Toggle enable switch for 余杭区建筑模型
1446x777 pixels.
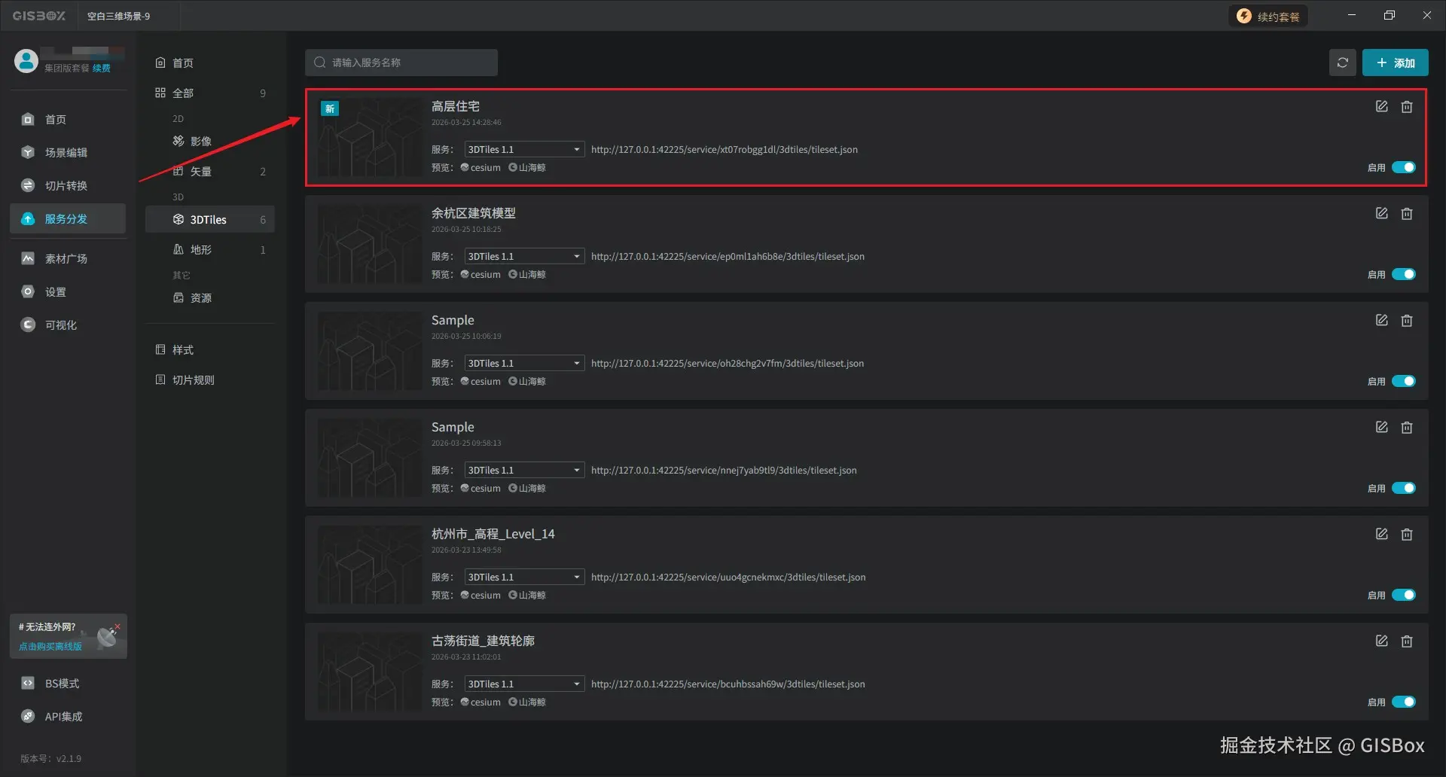tap(1403, 274)
